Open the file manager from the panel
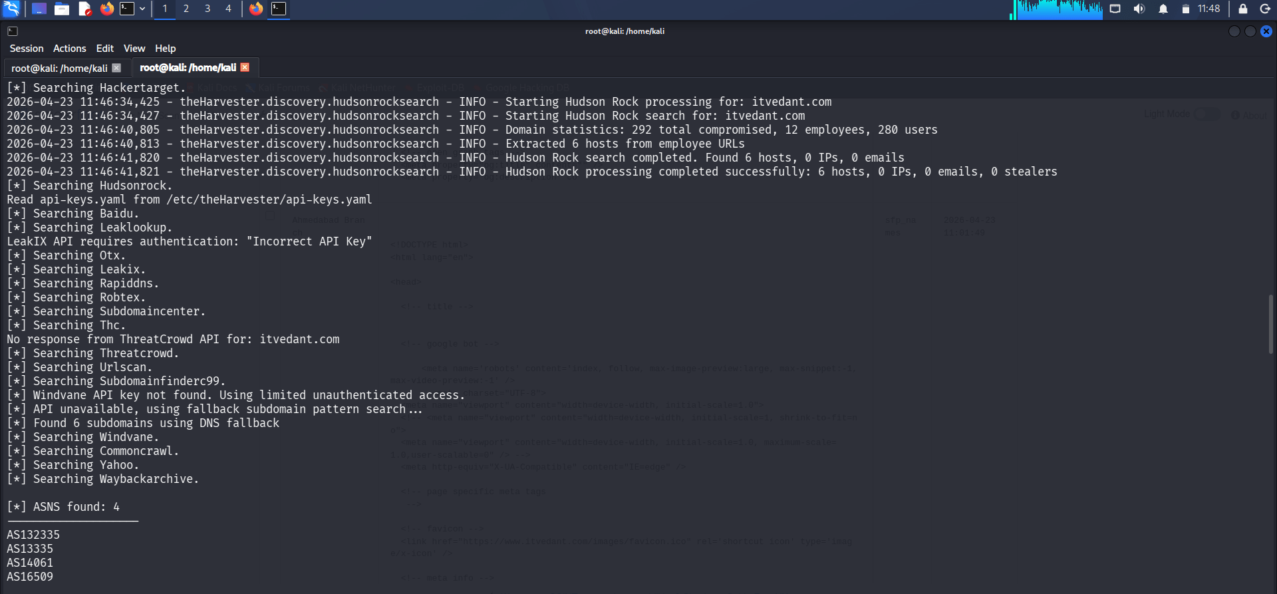 (62, 9)
